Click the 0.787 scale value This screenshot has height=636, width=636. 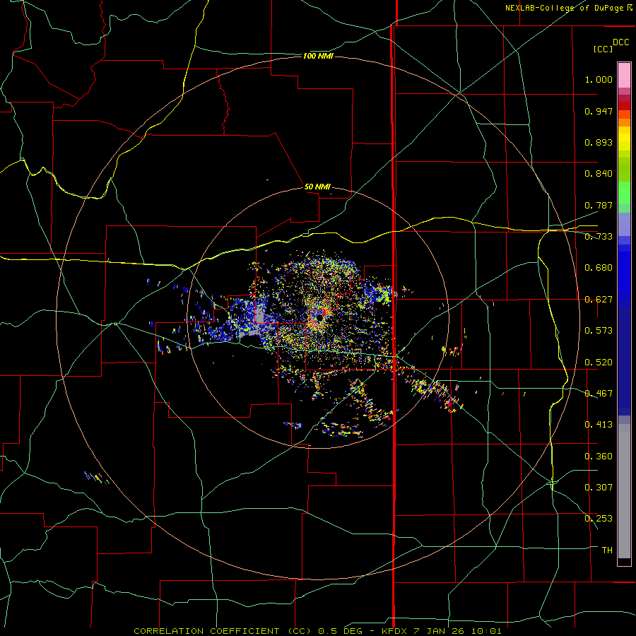pyautogui.click(x=599, y=205)
